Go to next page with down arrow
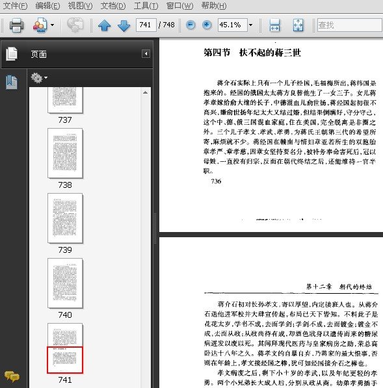 [124, 25]
